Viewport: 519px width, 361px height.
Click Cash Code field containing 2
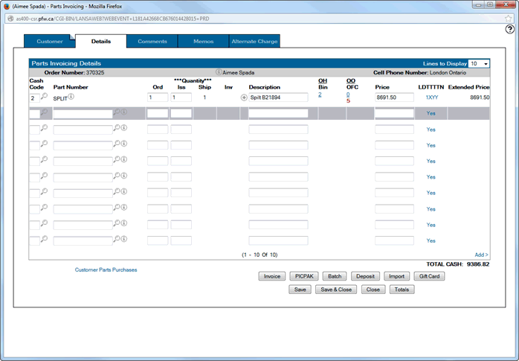(x=34, y=98)
